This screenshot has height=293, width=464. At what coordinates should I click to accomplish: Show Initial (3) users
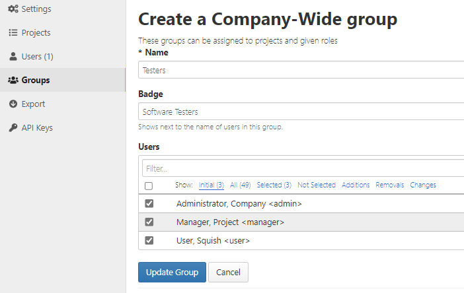tap(212, 185)
